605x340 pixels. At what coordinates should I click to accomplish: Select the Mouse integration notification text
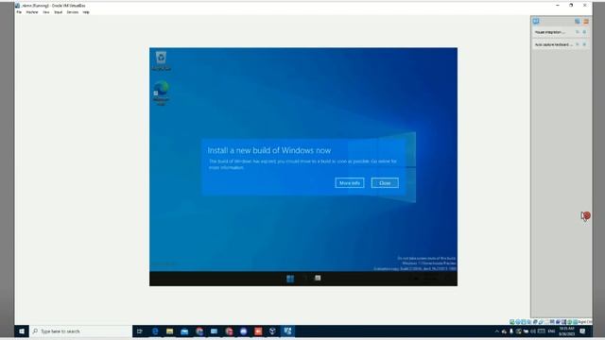pos(550,32)
